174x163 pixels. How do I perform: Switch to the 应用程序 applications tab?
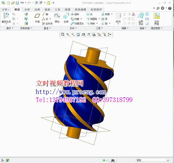[x=96, y=10]
